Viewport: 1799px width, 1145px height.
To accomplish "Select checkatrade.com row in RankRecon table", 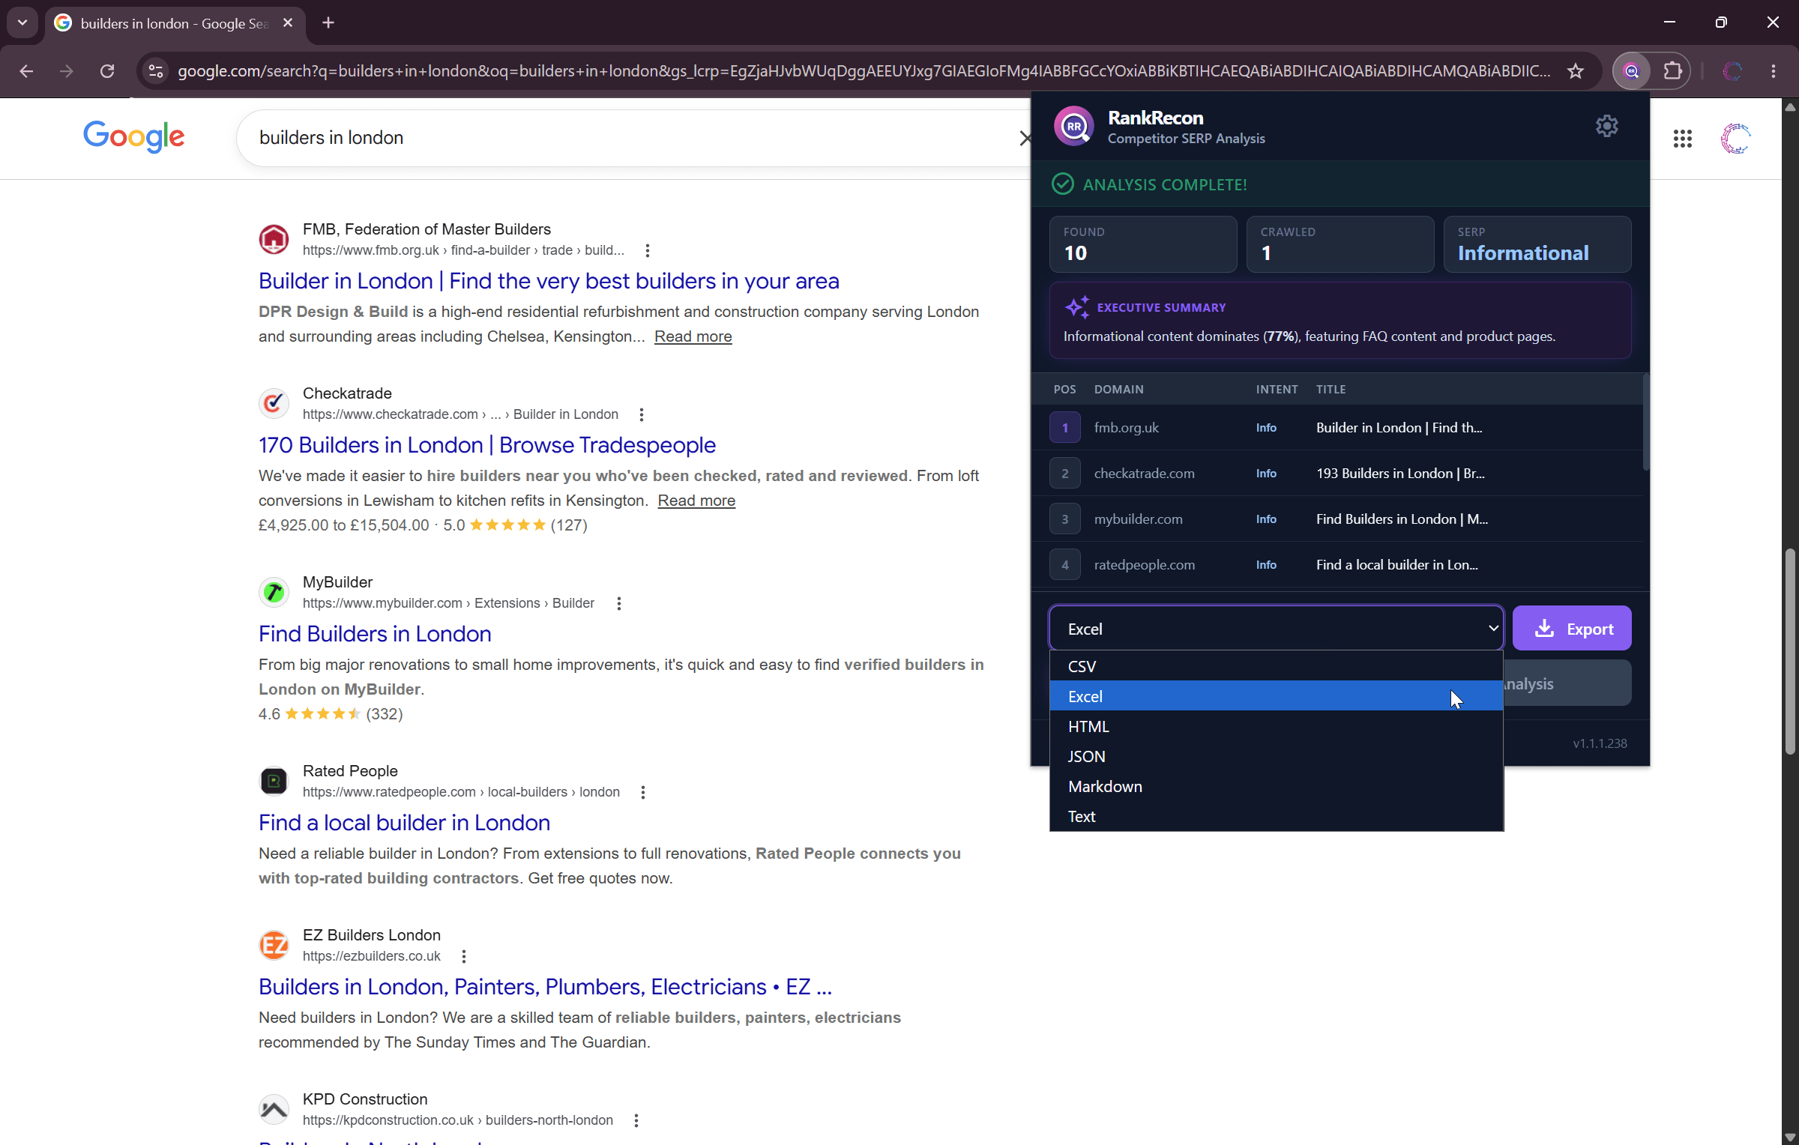I will coord(1337,474).
